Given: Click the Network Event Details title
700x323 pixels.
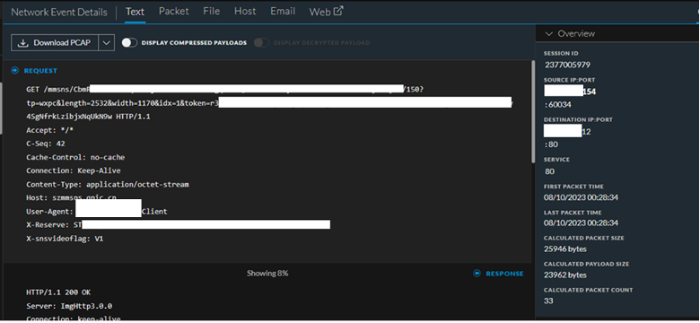Looking at the screenshot, I should click(x=59, y=12).
